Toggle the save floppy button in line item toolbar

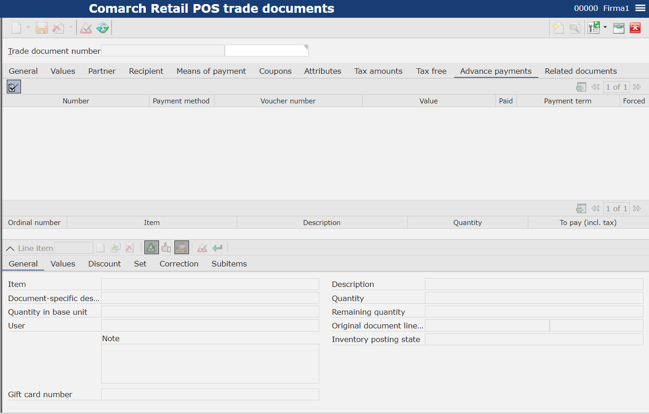click(x=182, y=248)
